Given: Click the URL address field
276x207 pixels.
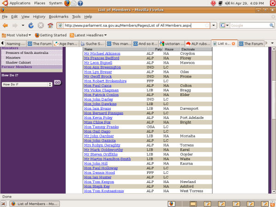Looking at the screenshot, I should tap(134, 25).
